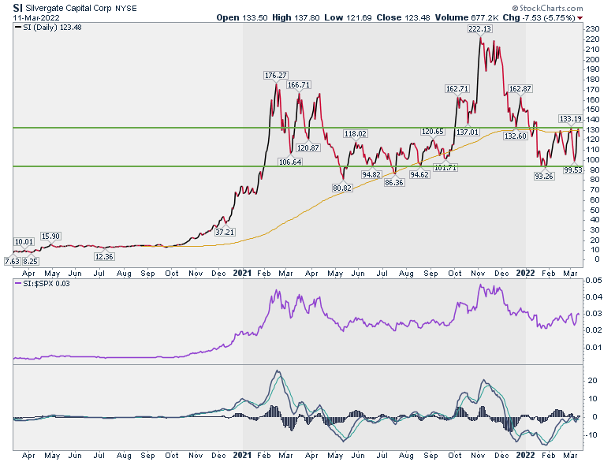Viewport: 615px width, 462px height.
Task: Click the 10.01 price label
Action: pyautogui.click(x=24, y=242)
